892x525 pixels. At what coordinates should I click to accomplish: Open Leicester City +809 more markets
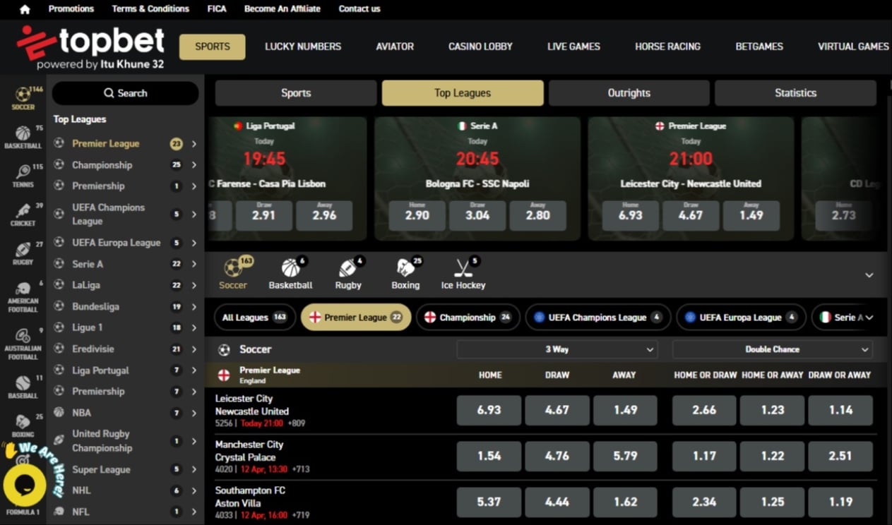pyautogui.click(x=297, y=424)
